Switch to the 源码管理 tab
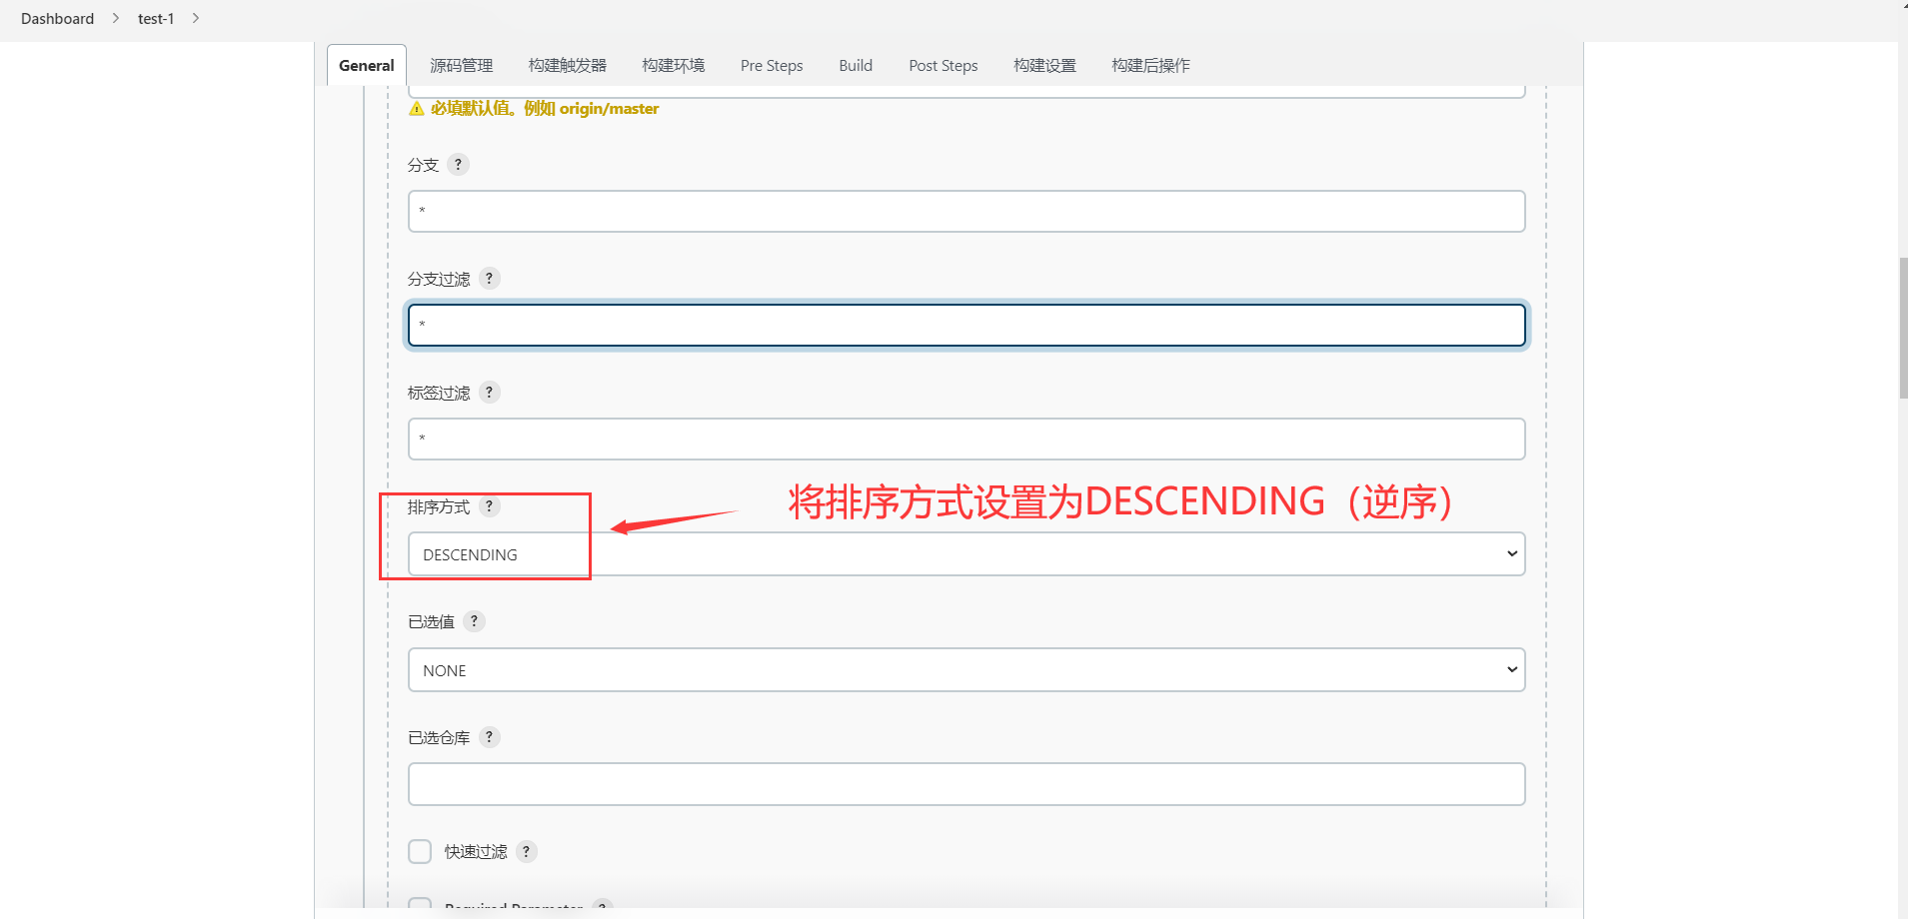Image resolution: width=1908 pixels, height=919 pixels. (x=462, y=65)
